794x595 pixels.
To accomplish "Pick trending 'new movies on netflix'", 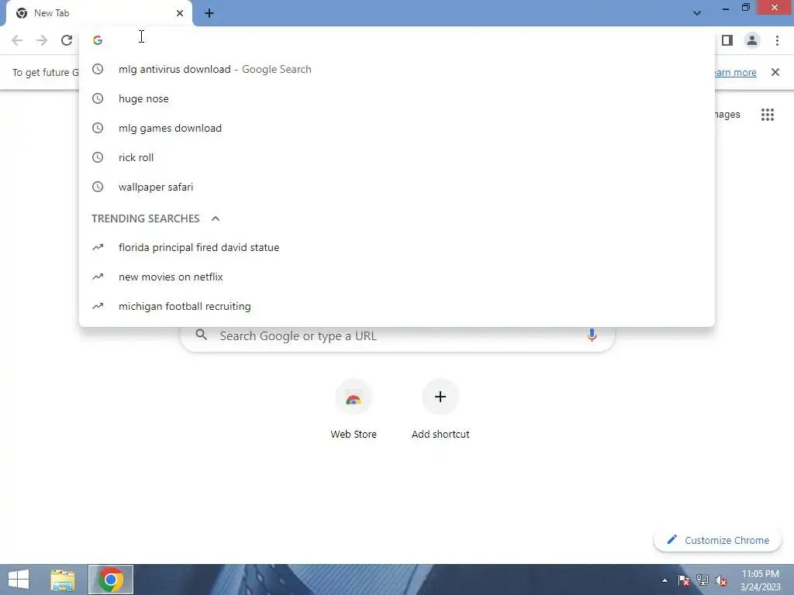I will tap(397, 277).
